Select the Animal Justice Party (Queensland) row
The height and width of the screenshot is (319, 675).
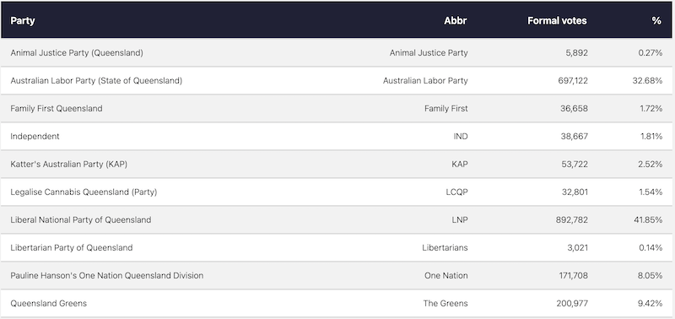pos(337,52)
